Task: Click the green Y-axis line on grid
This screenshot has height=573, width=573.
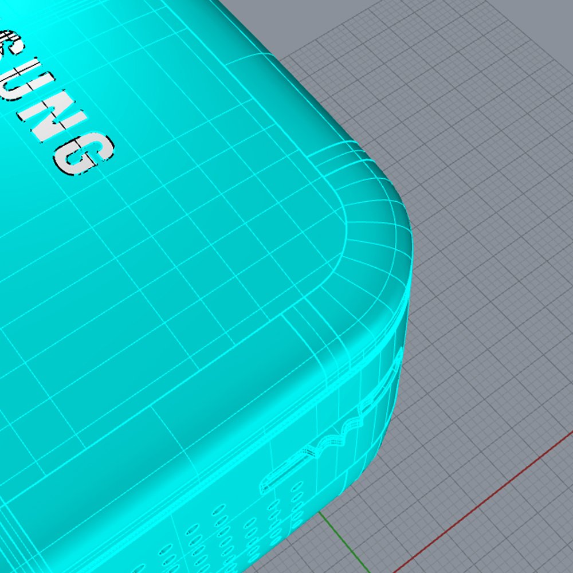Action: pyautogui.click(x=344, y=542)
